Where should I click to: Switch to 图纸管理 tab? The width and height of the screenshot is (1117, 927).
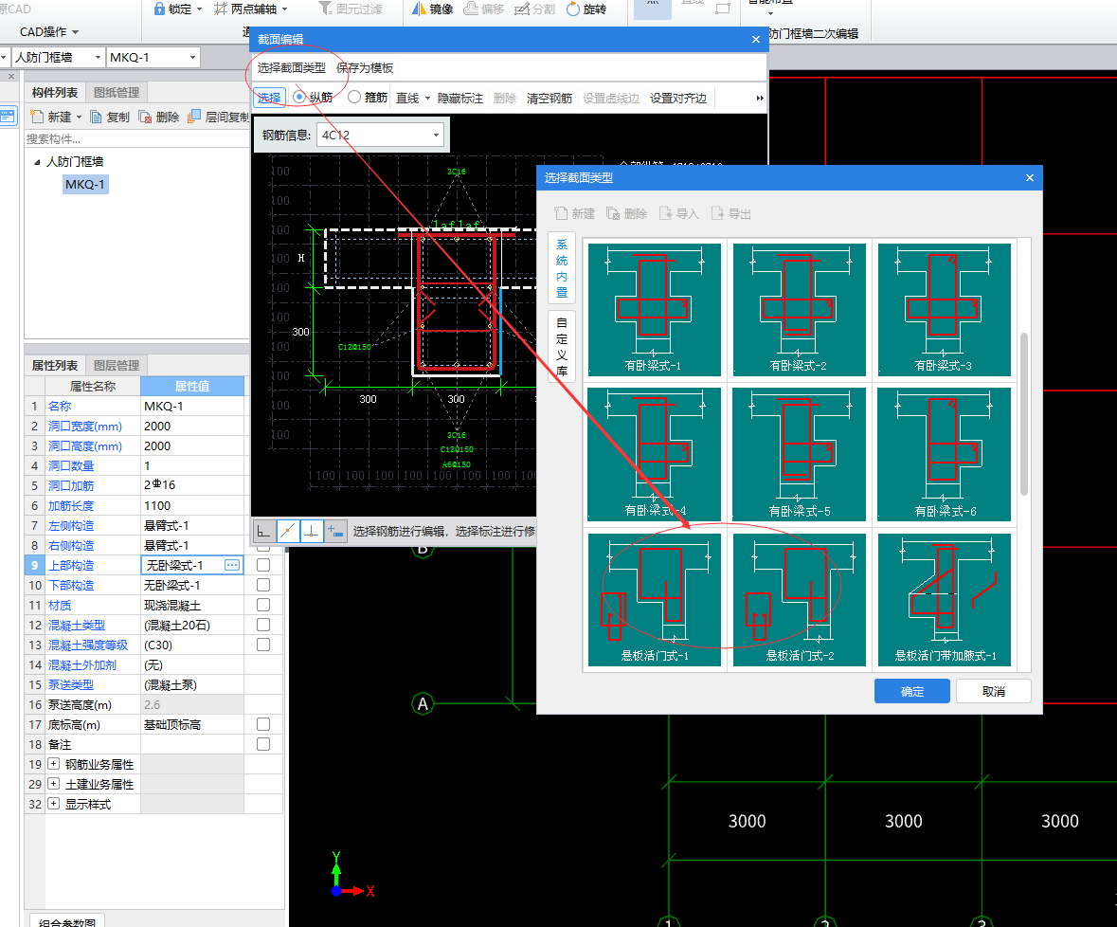(x=117, y=93)
